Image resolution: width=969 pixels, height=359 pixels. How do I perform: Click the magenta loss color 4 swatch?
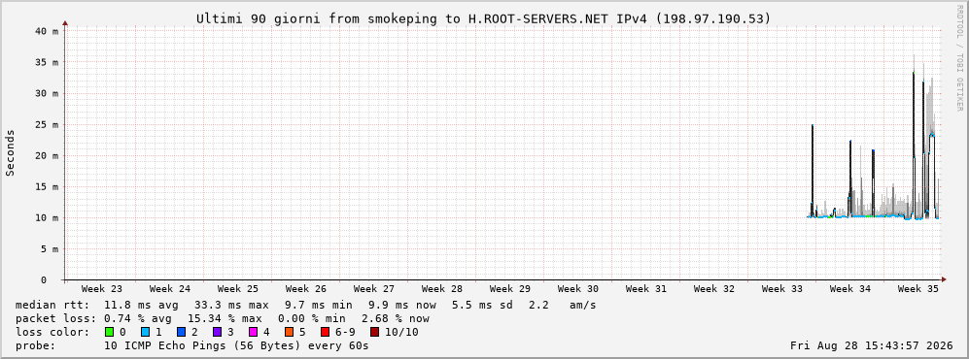[x=253, y=333]
